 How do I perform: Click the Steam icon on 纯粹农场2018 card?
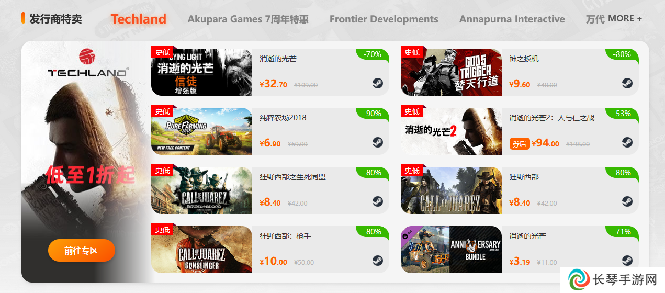[x=378, y=142]
